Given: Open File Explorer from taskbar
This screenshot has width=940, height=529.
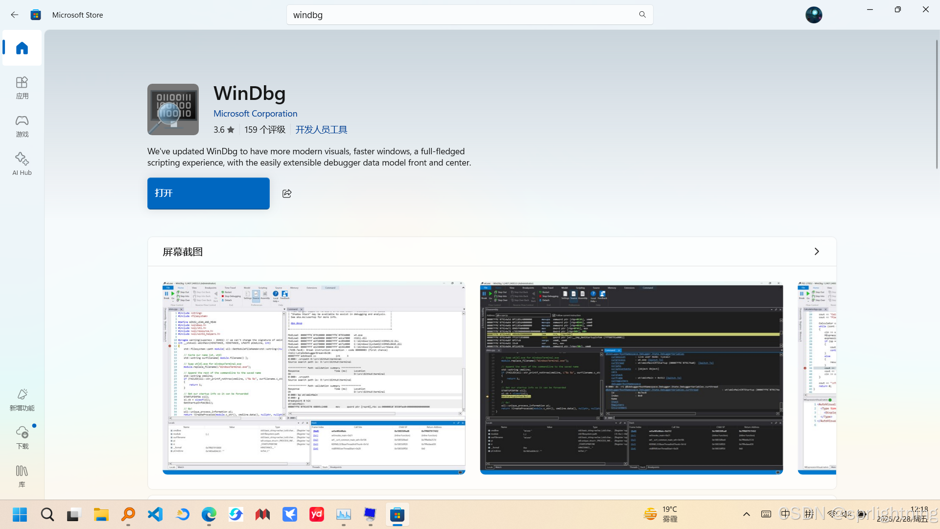Looking at the screenshot, I should pos(101,514).
